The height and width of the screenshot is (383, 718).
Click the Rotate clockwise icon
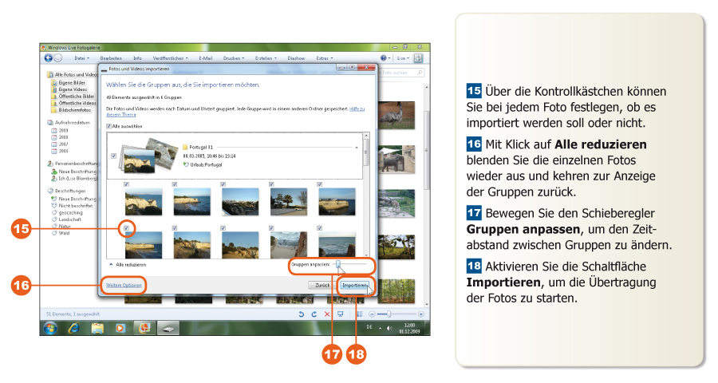313,314
